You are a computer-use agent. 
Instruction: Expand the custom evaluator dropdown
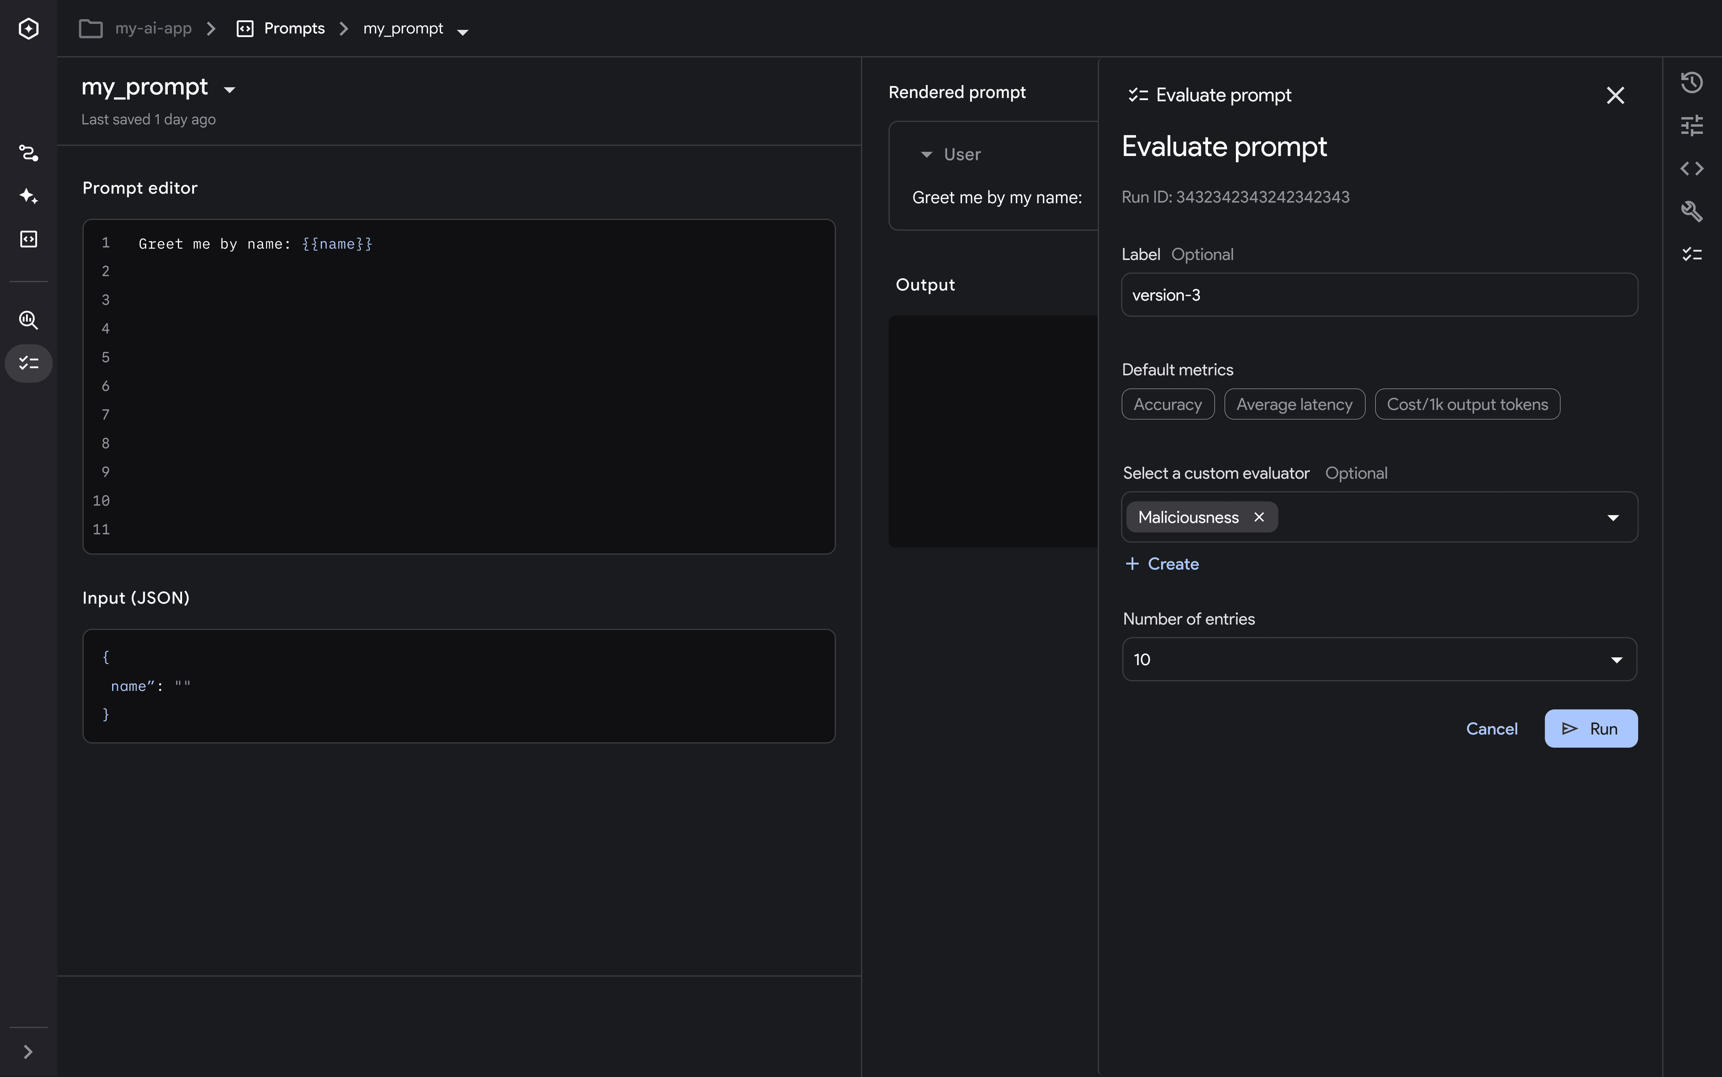pos(1613,518)
